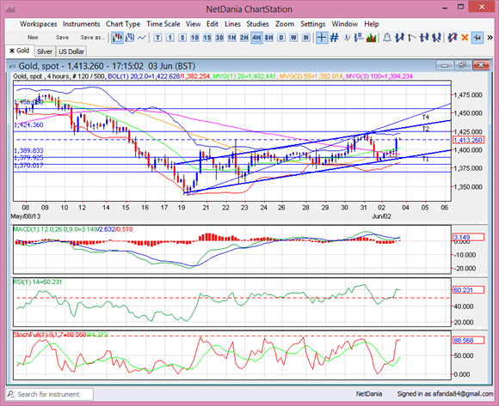The height and width of the screenshot is (406, 499).
Task: Open the price alert bell icon
Action: tap(387, 38)
